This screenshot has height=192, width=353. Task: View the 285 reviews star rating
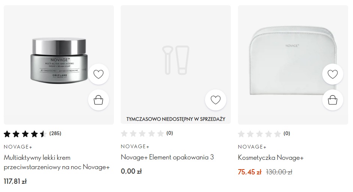pyautogui.click(x=33, y=134)
